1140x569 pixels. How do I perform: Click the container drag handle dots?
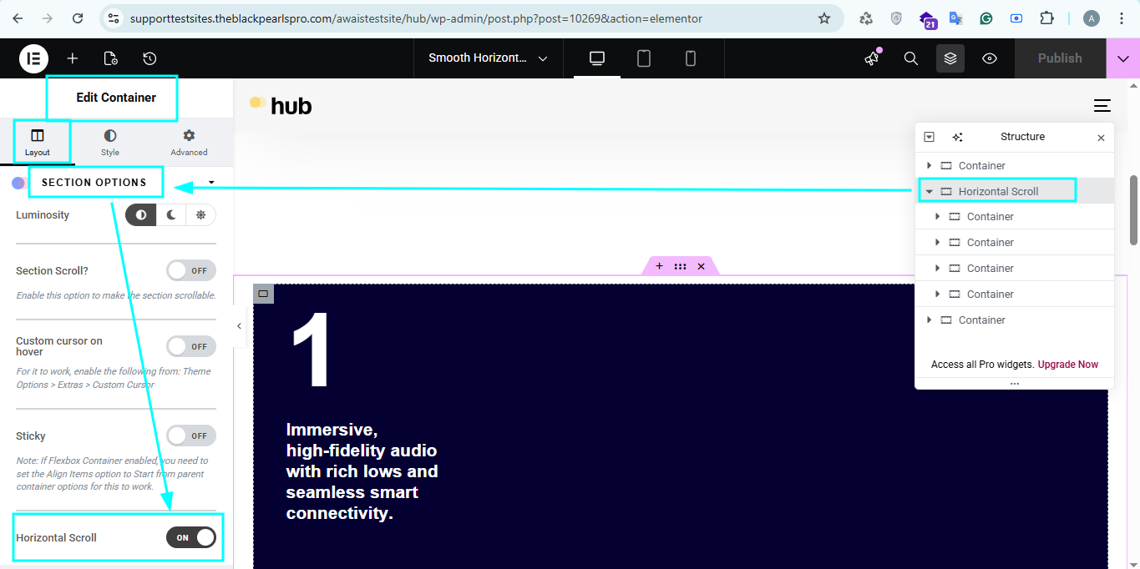click(680, 266)
